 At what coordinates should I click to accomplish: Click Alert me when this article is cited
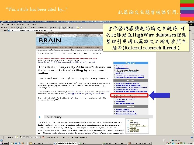tap(130, 75)
